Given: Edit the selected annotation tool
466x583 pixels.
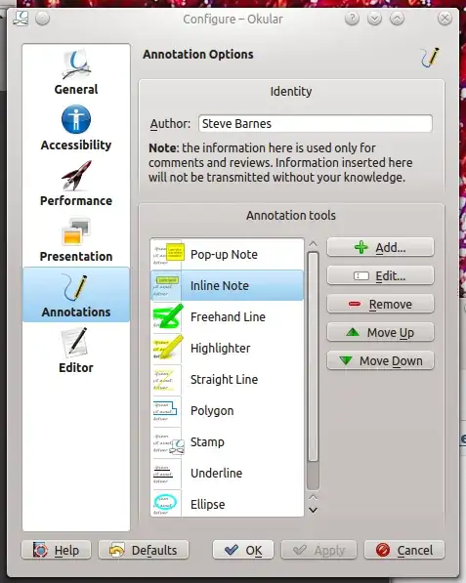Looking at the screenshot, I should [x=380, y=275].
